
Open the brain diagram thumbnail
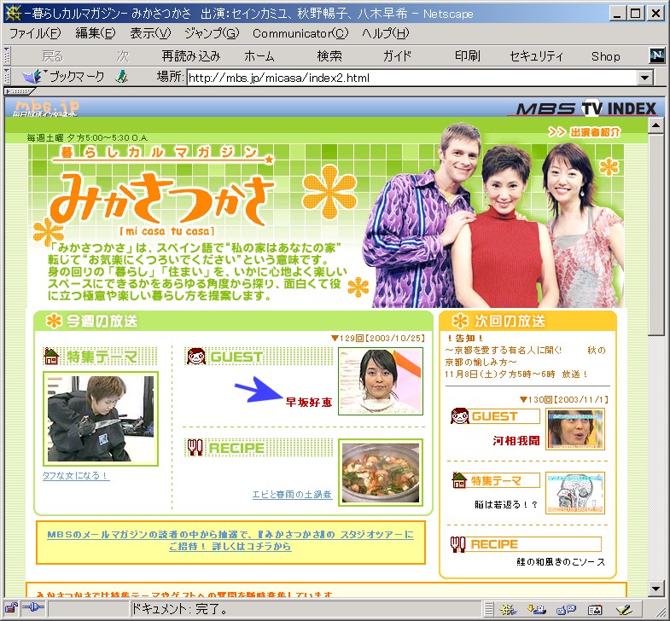tap(575, 492)
